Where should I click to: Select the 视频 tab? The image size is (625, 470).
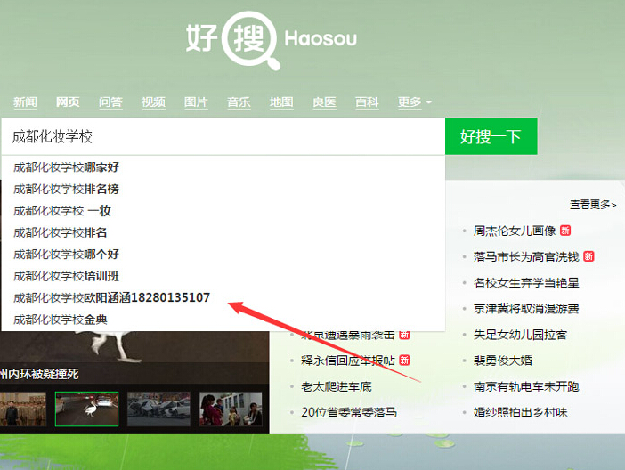click(x=153, y=102)
